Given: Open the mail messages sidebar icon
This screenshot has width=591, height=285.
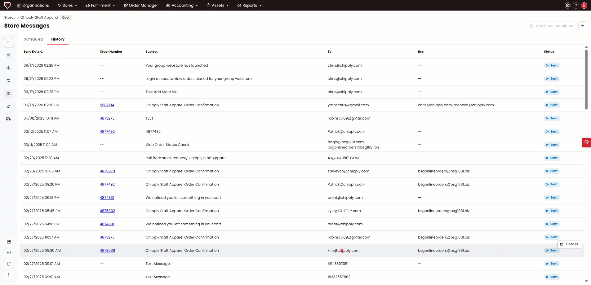Looking at the screenshot, I should point(8,94).
